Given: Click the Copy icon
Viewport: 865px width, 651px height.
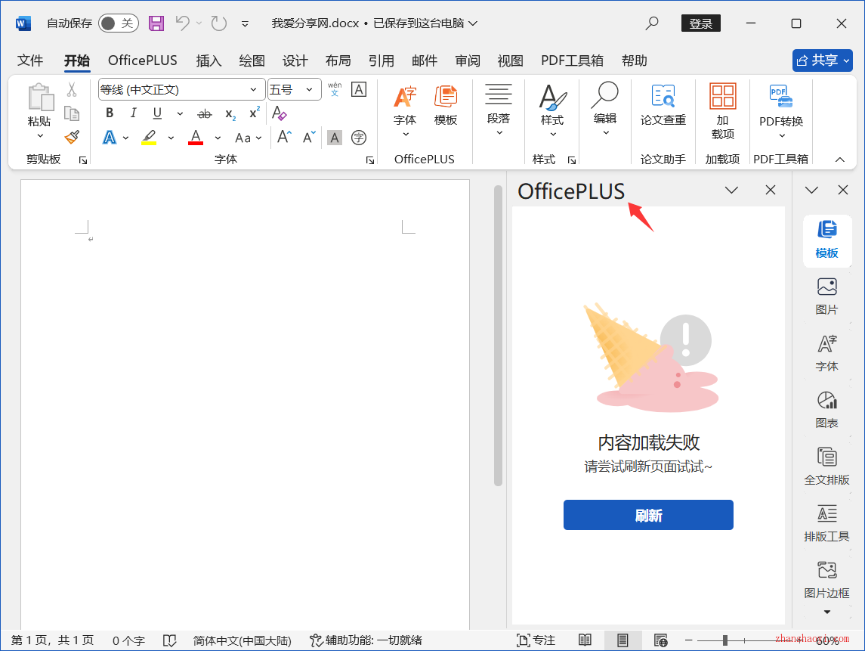Looking at the screenshot, I should [72, 113].
